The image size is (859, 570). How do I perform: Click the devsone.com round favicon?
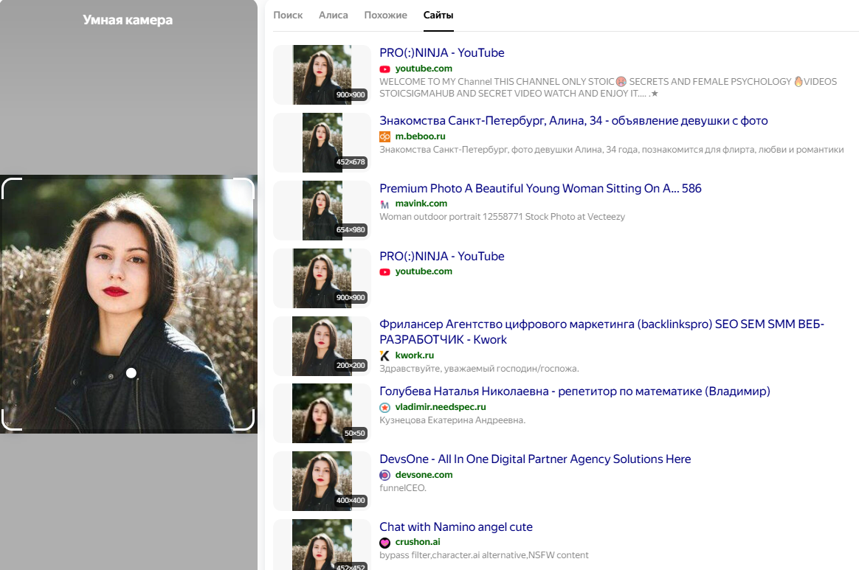[x=384, y=475]
